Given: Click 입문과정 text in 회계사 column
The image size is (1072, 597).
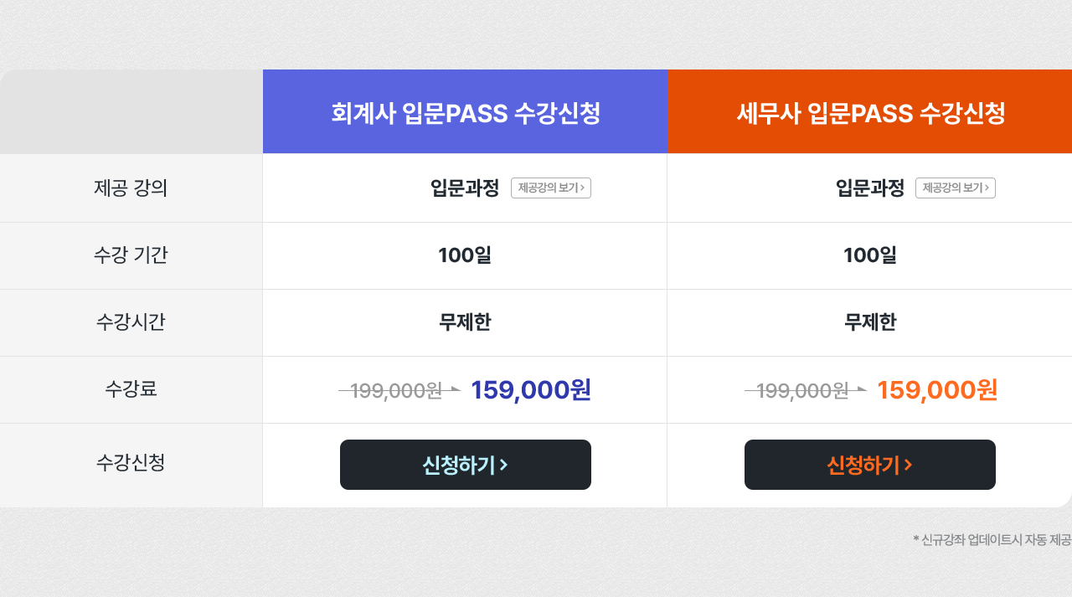Looking at the screenshot, I should pos(465,188).
